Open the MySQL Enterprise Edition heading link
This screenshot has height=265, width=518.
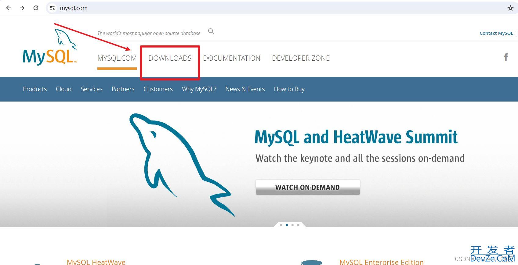[382, 262]
